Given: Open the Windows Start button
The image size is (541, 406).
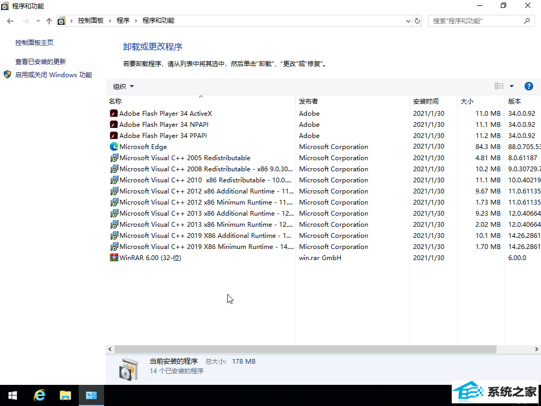Looking at the screenshot, I should pos(13,395).
